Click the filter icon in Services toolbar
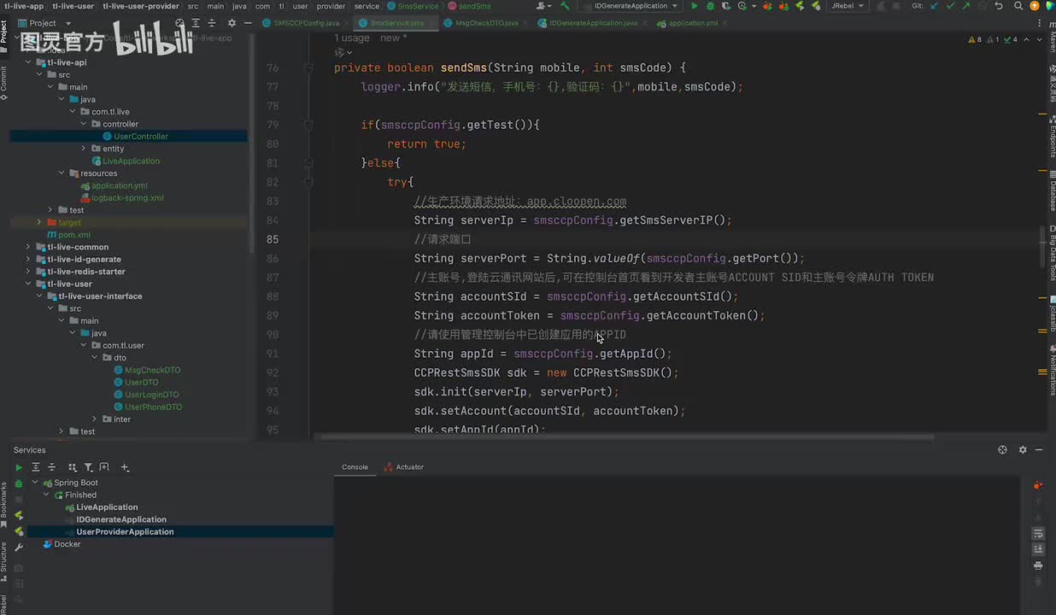 pos(88,467)
